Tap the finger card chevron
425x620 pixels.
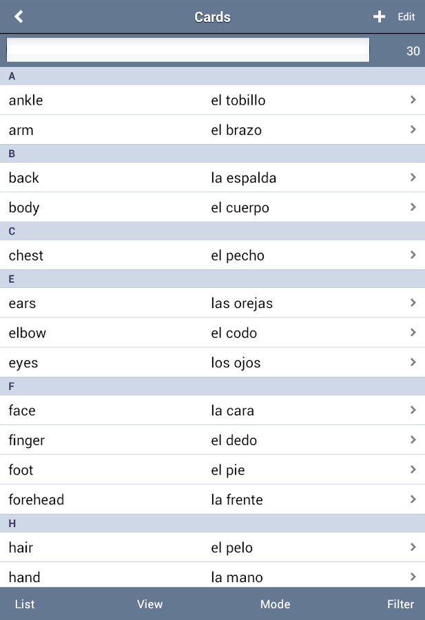pos(413,440)
